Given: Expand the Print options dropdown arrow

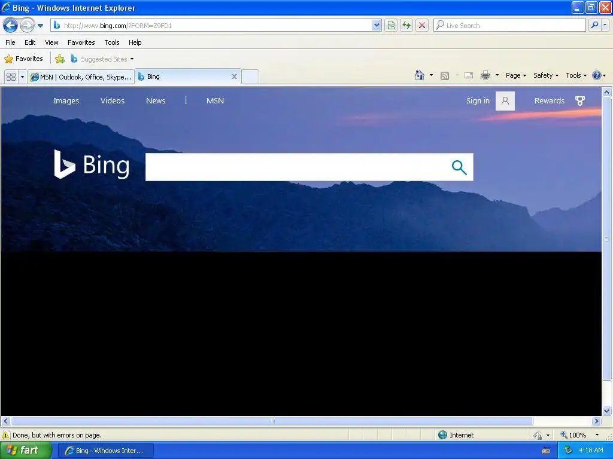Looking at the screenshot, I should click(x=497, y=75).
